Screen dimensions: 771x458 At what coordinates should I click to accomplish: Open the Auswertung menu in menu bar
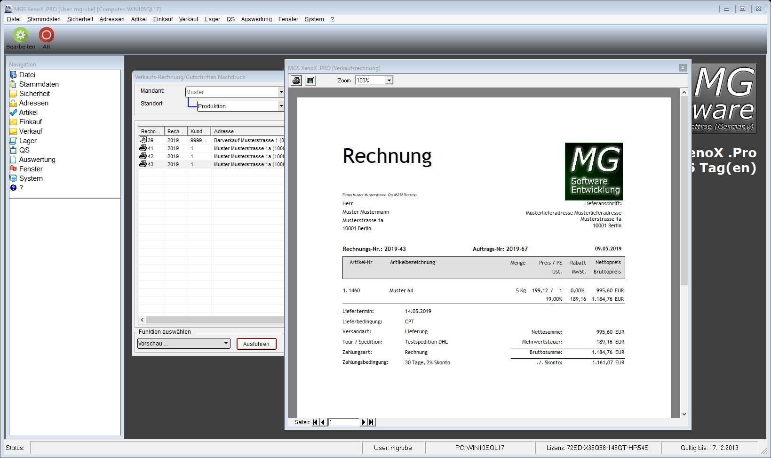coord(256,19)
